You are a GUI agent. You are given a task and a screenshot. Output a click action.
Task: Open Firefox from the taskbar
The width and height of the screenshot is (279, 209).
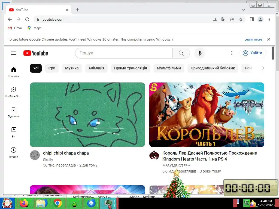24,203
